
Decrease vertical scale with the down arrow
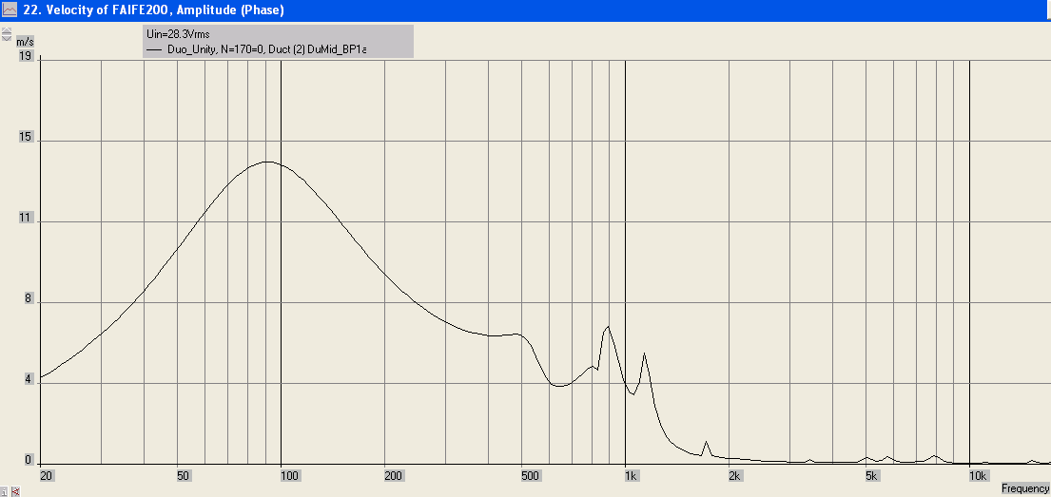point(6,38)
